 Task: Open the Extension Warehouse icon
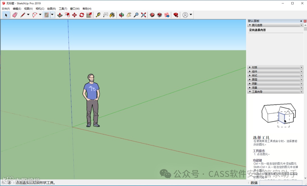click(159, 15)
